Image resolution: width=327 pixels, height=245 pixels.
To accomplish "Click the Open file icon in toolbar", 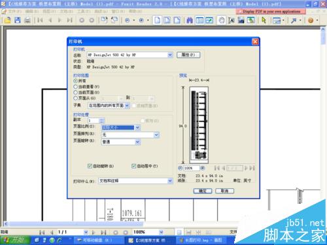I will (x=7, y=20).
